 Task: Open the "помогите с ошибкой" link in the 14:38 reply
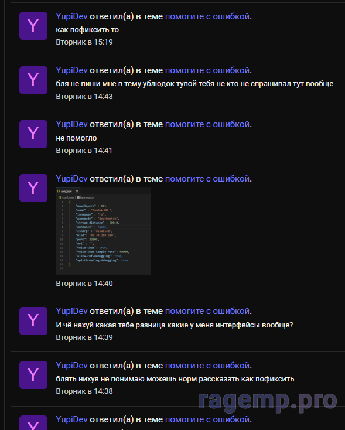207,366
